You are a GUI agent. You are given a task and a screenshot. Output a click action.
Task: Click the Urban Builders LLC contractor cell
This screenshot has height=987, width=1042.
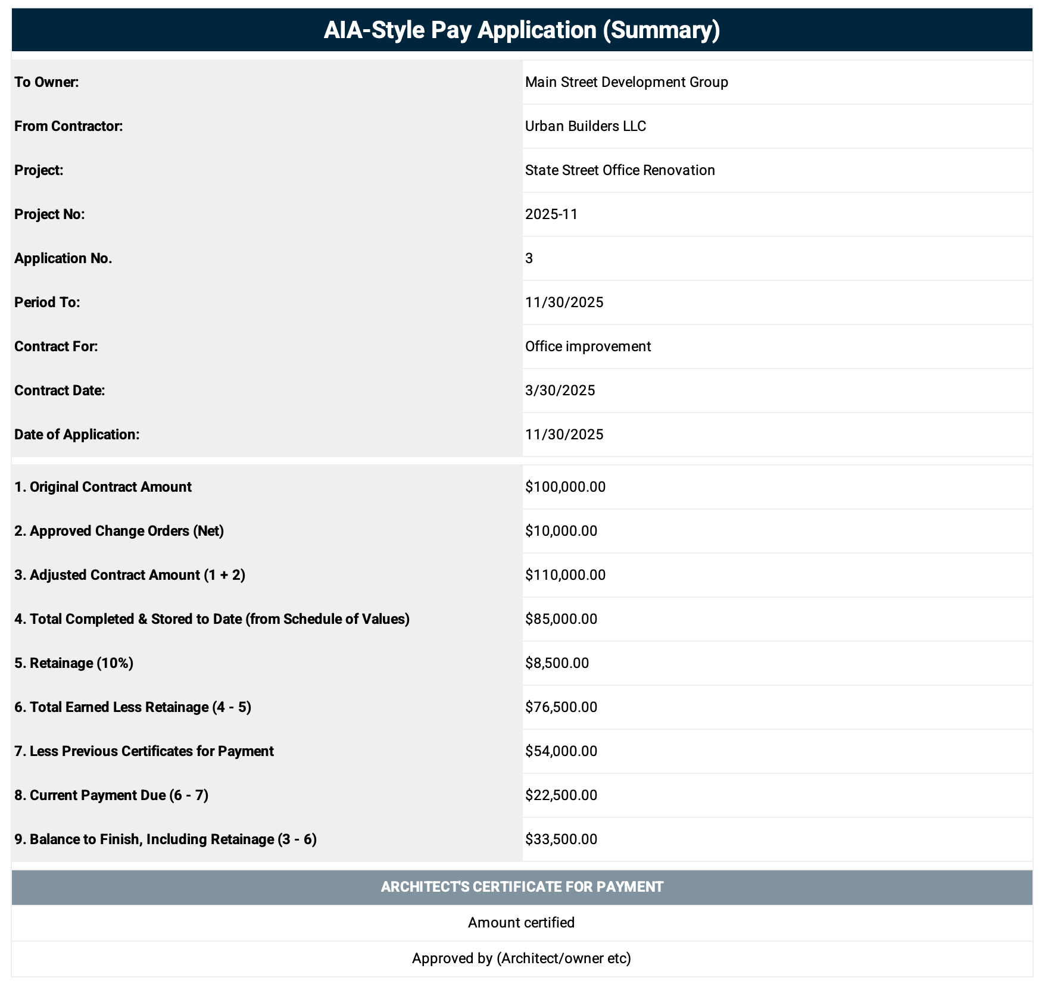click(585, 126)
